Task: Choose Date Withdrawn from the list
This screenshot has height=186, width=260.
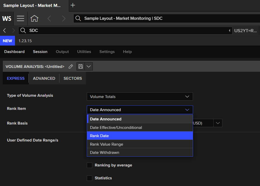Action: coord(140,152)
